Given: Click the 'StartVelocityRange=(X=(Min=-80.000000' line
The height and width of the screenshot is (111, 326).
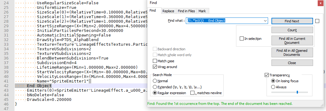Looking at the screenshot, I should tap(92, 72).
